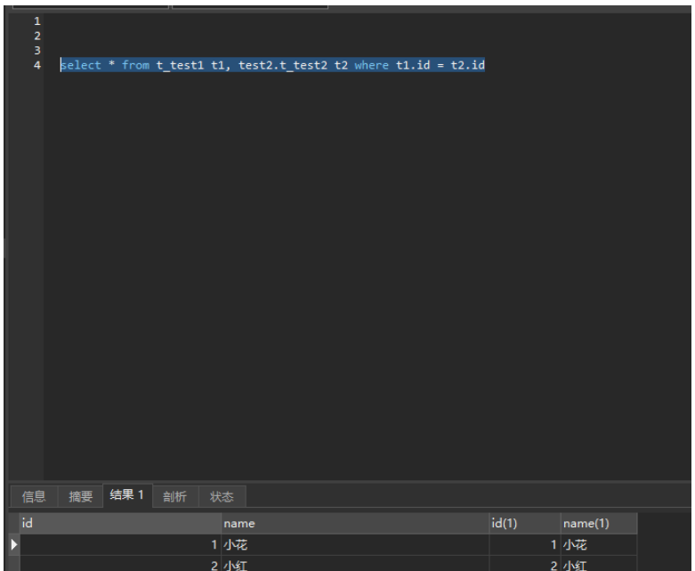Select the 小花 cell under name(1) column
The width and height of the screenshot is (695, 571).
click(599, 545)
